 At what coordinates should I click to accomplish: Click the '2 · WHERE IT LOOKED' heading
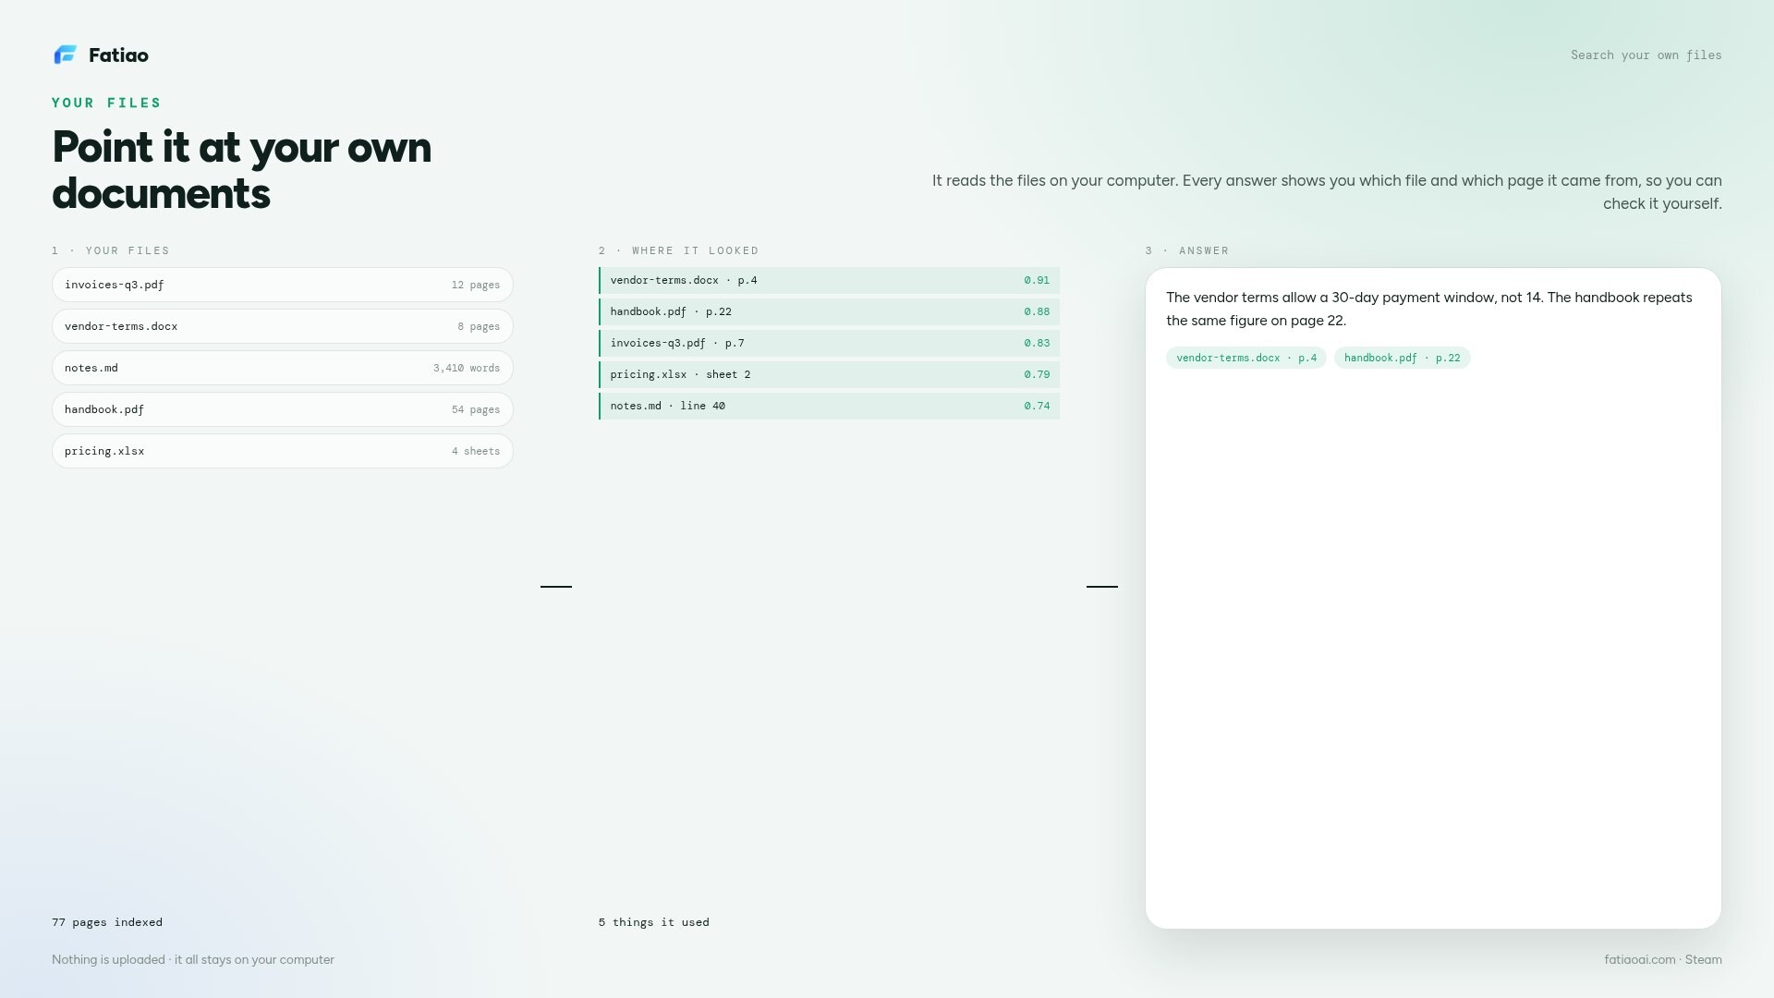679,250
